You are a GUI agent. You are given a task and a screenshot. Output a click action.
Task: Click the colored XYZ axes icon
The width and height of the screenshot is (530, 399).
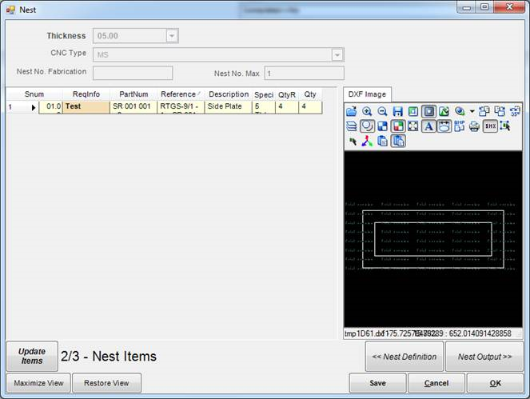tap(367, 142)
